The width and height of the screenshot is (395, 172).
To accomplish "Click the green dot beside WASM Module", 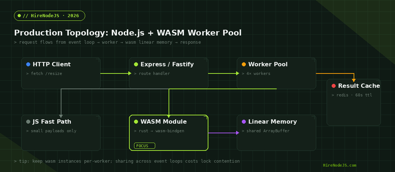I will pos(136,122).
